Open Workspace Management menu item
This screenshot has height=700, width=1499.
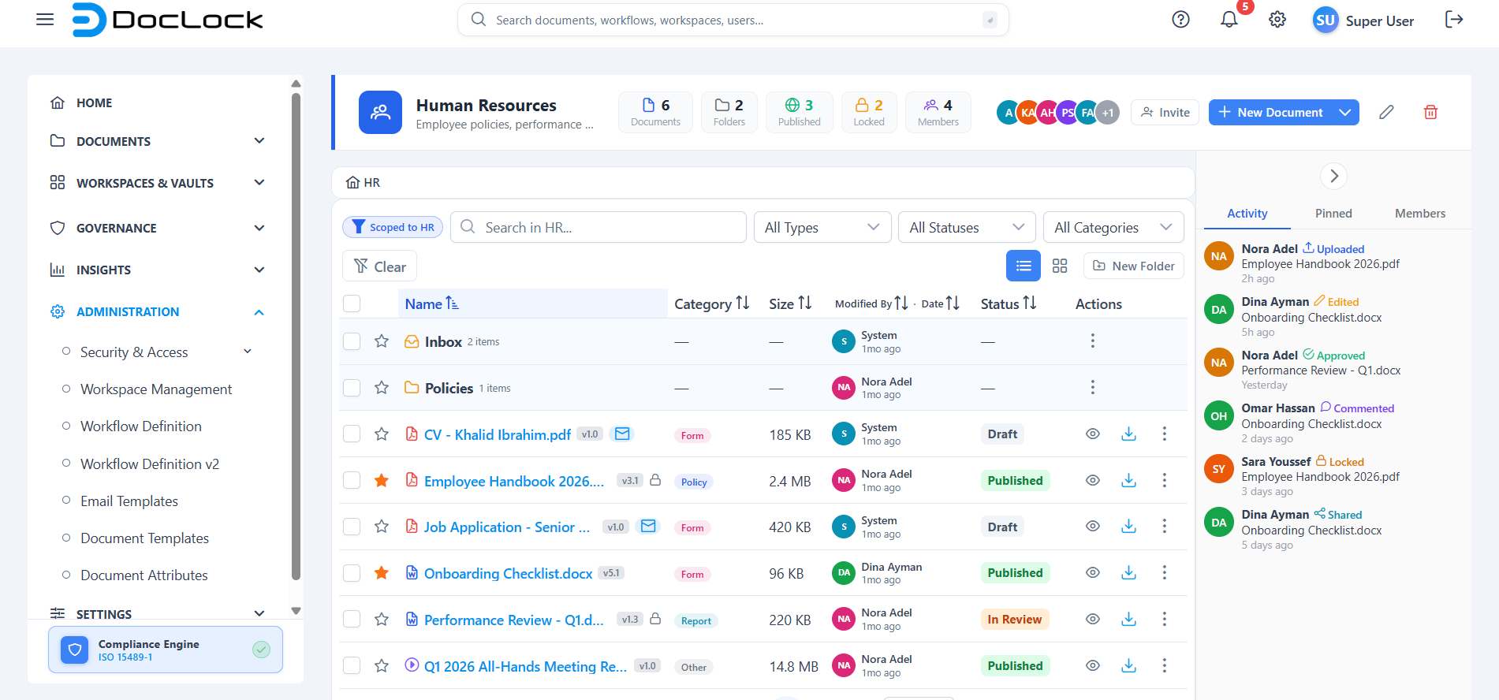tap(156, 389)
